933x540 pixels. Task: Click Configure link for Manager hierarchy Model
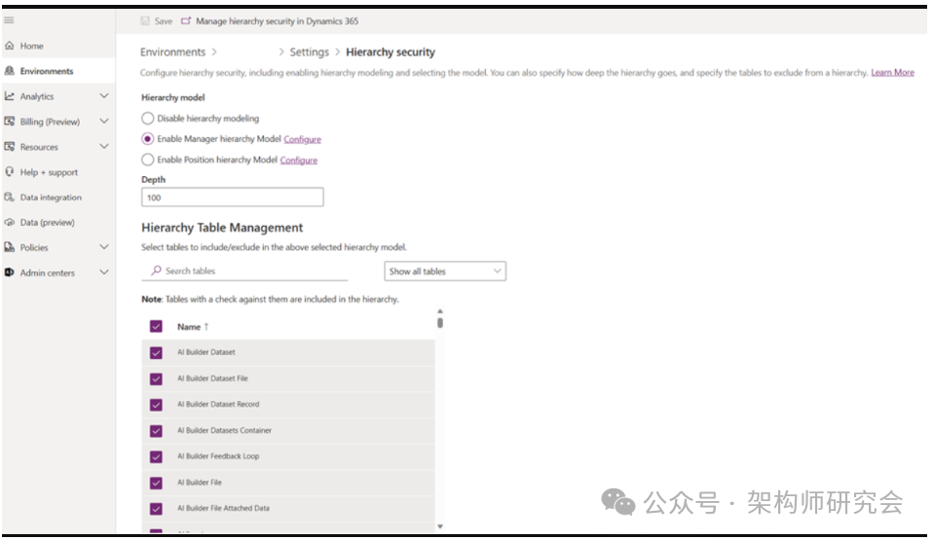(x=302, y=139)
